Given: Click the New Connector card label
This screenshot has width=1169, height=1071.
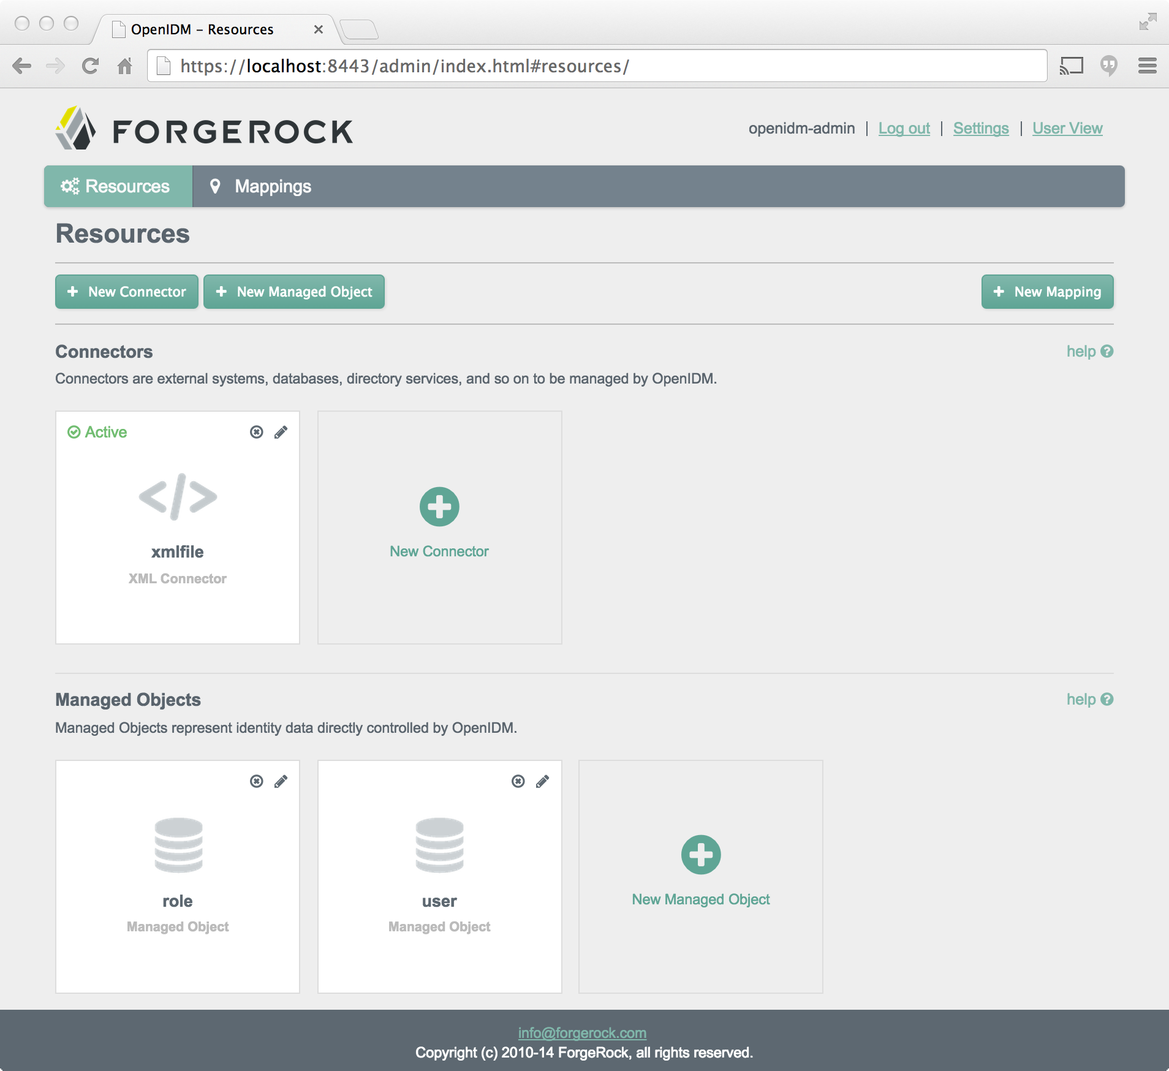Looking at the screenshot, I should tap(439, 551).
